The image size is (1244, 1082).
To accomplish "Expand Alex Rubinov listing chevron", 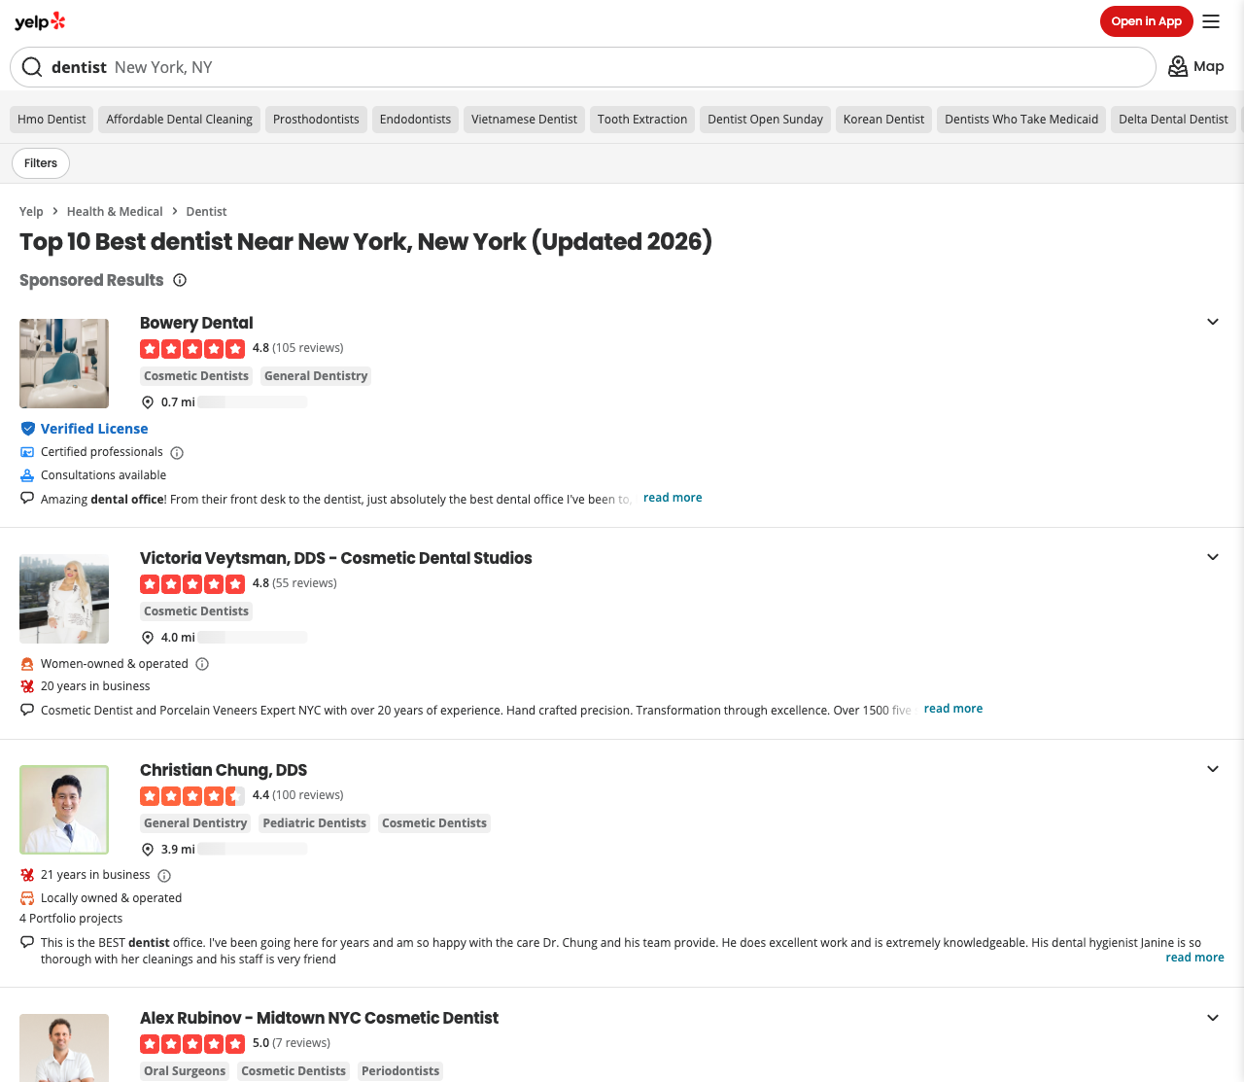I will point(1213,1018).
